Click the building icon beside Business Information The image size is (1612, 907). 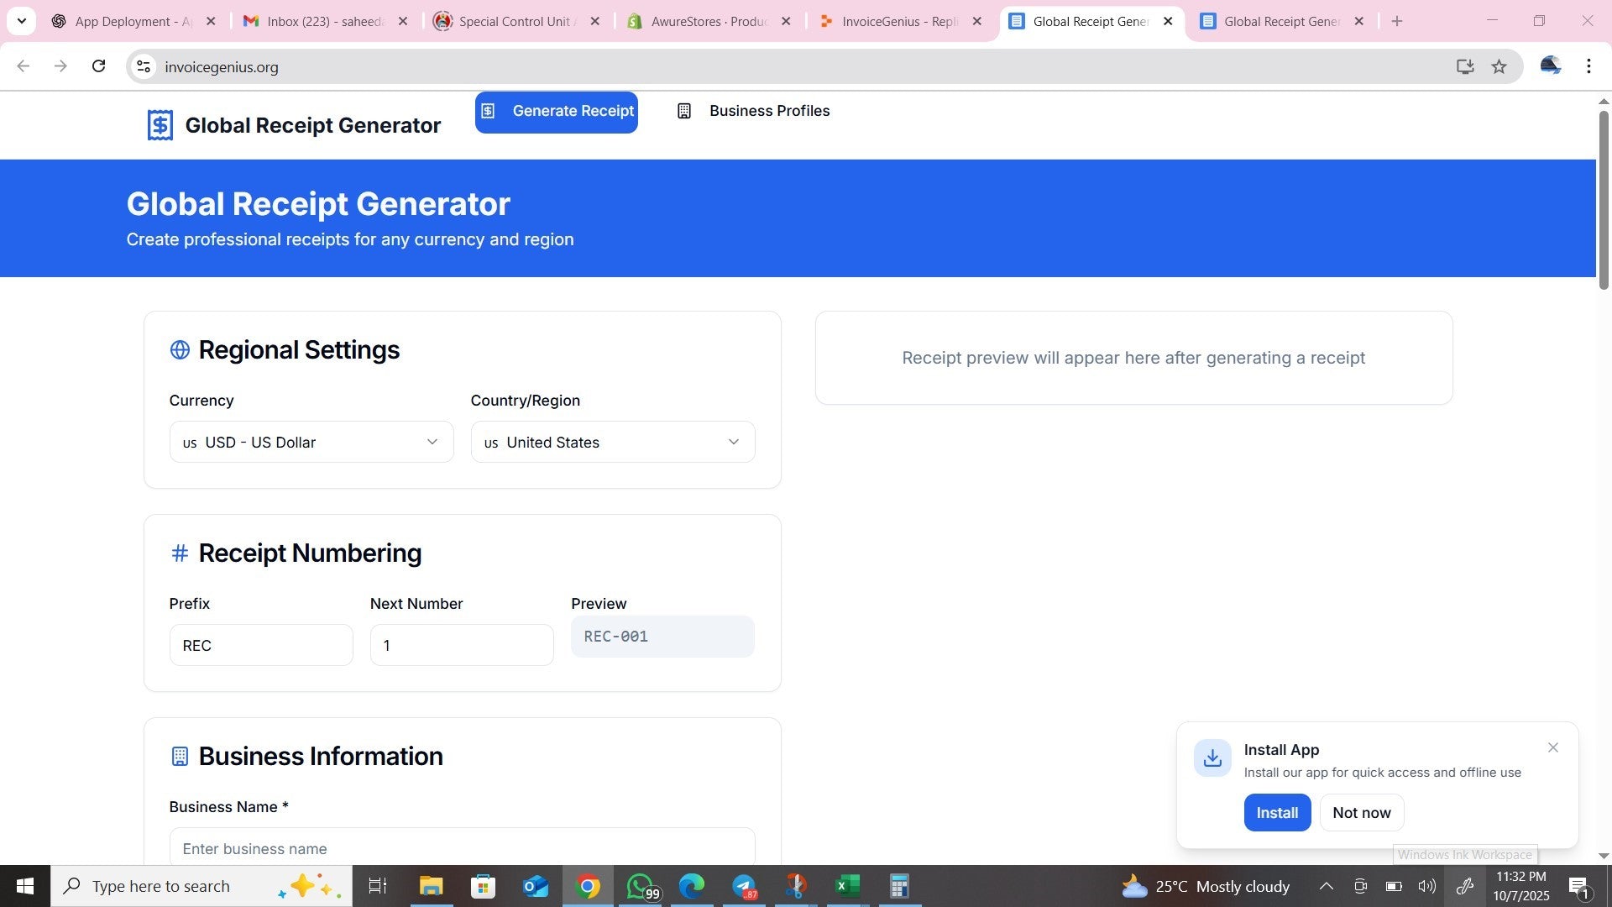180,756
